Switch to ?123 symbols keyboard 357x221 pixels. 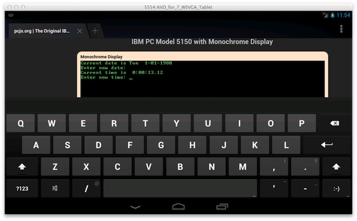tap(22, 188)
